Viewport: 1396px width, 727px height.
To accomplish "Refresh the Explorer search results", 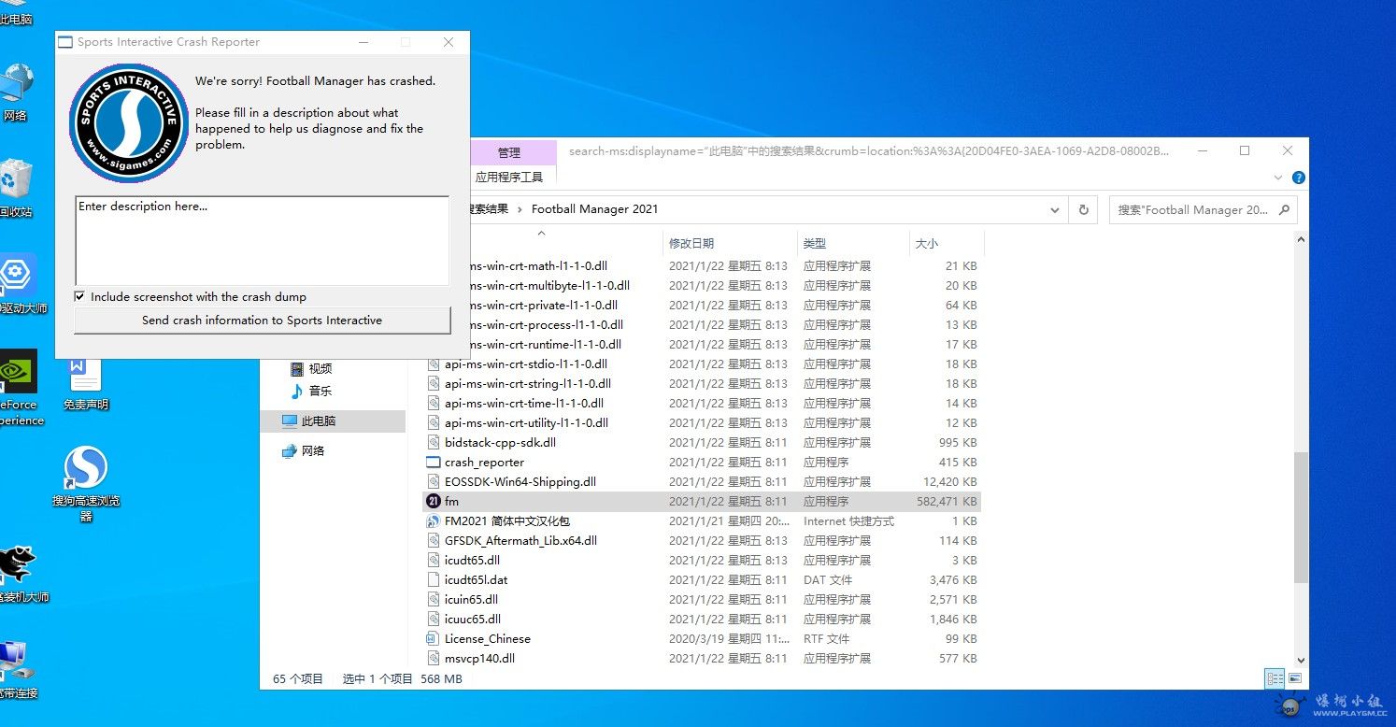I will pos(1083,210).
